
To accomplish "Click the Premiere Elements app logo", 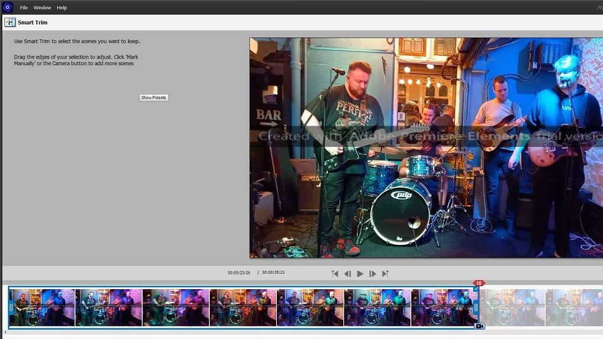I will coord(7,7).
